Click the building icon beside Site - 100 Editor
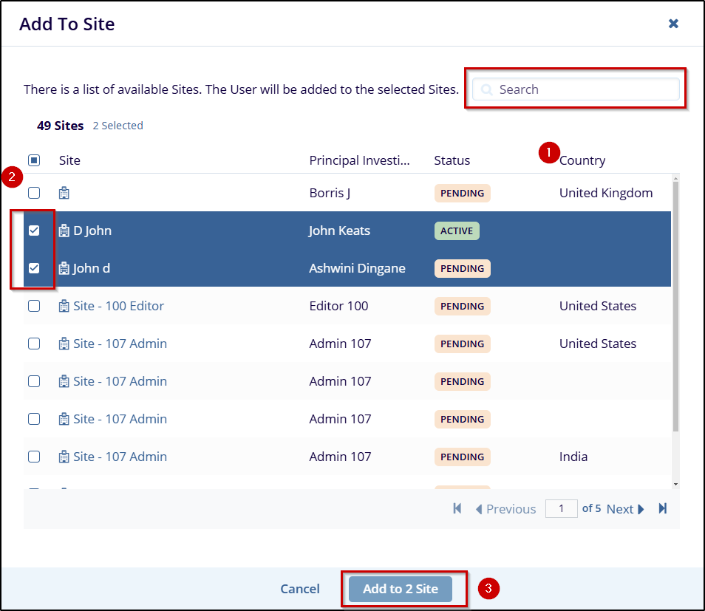Screen dimensions: 705x611 tap(64, 306)
